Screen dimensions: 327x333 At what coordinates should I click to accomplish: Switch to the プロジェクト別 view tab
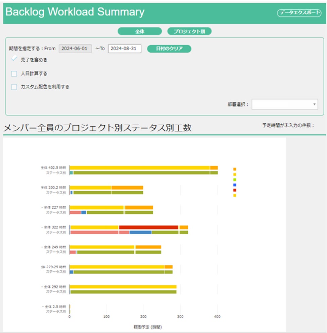coord(189,31)
